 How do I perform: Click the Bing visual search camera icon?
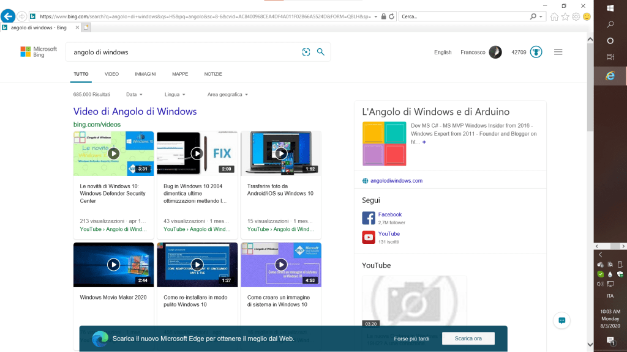[306, 53]
